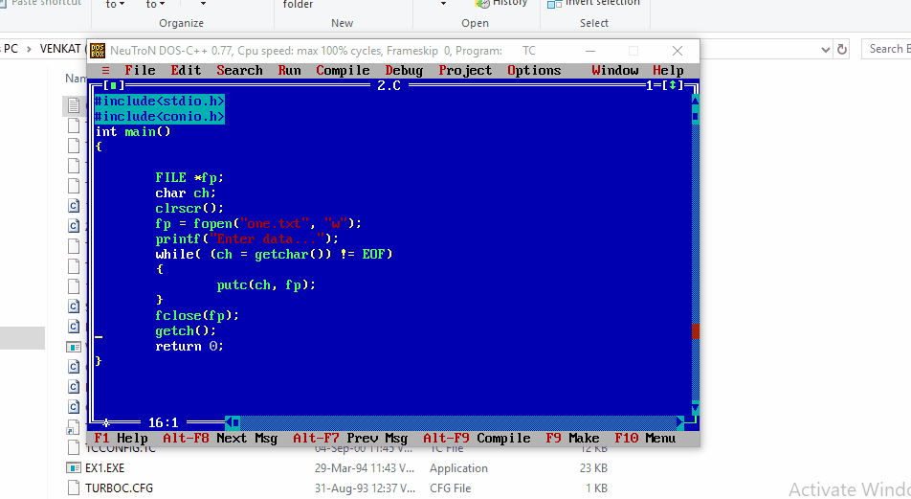Screen dimensions: 911x499
Task: Click the refresh button in File Explorer
Action: 842,49
